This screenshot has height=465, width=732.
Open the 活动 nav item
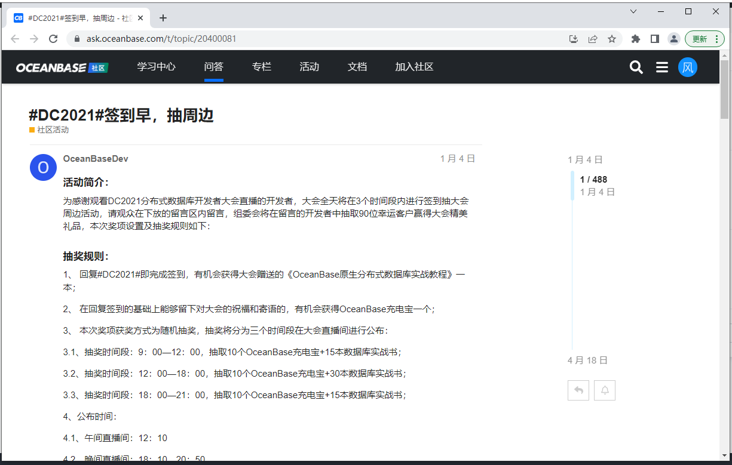pos(310,67)
